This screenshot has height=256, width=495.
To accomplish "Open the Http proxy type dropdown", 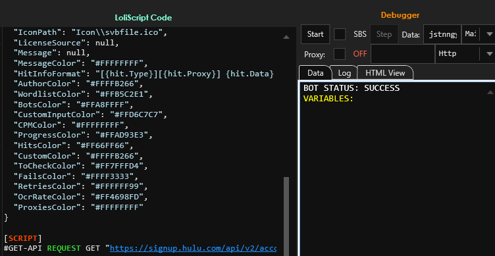I will pyautogui.click(x=465, y=54).
